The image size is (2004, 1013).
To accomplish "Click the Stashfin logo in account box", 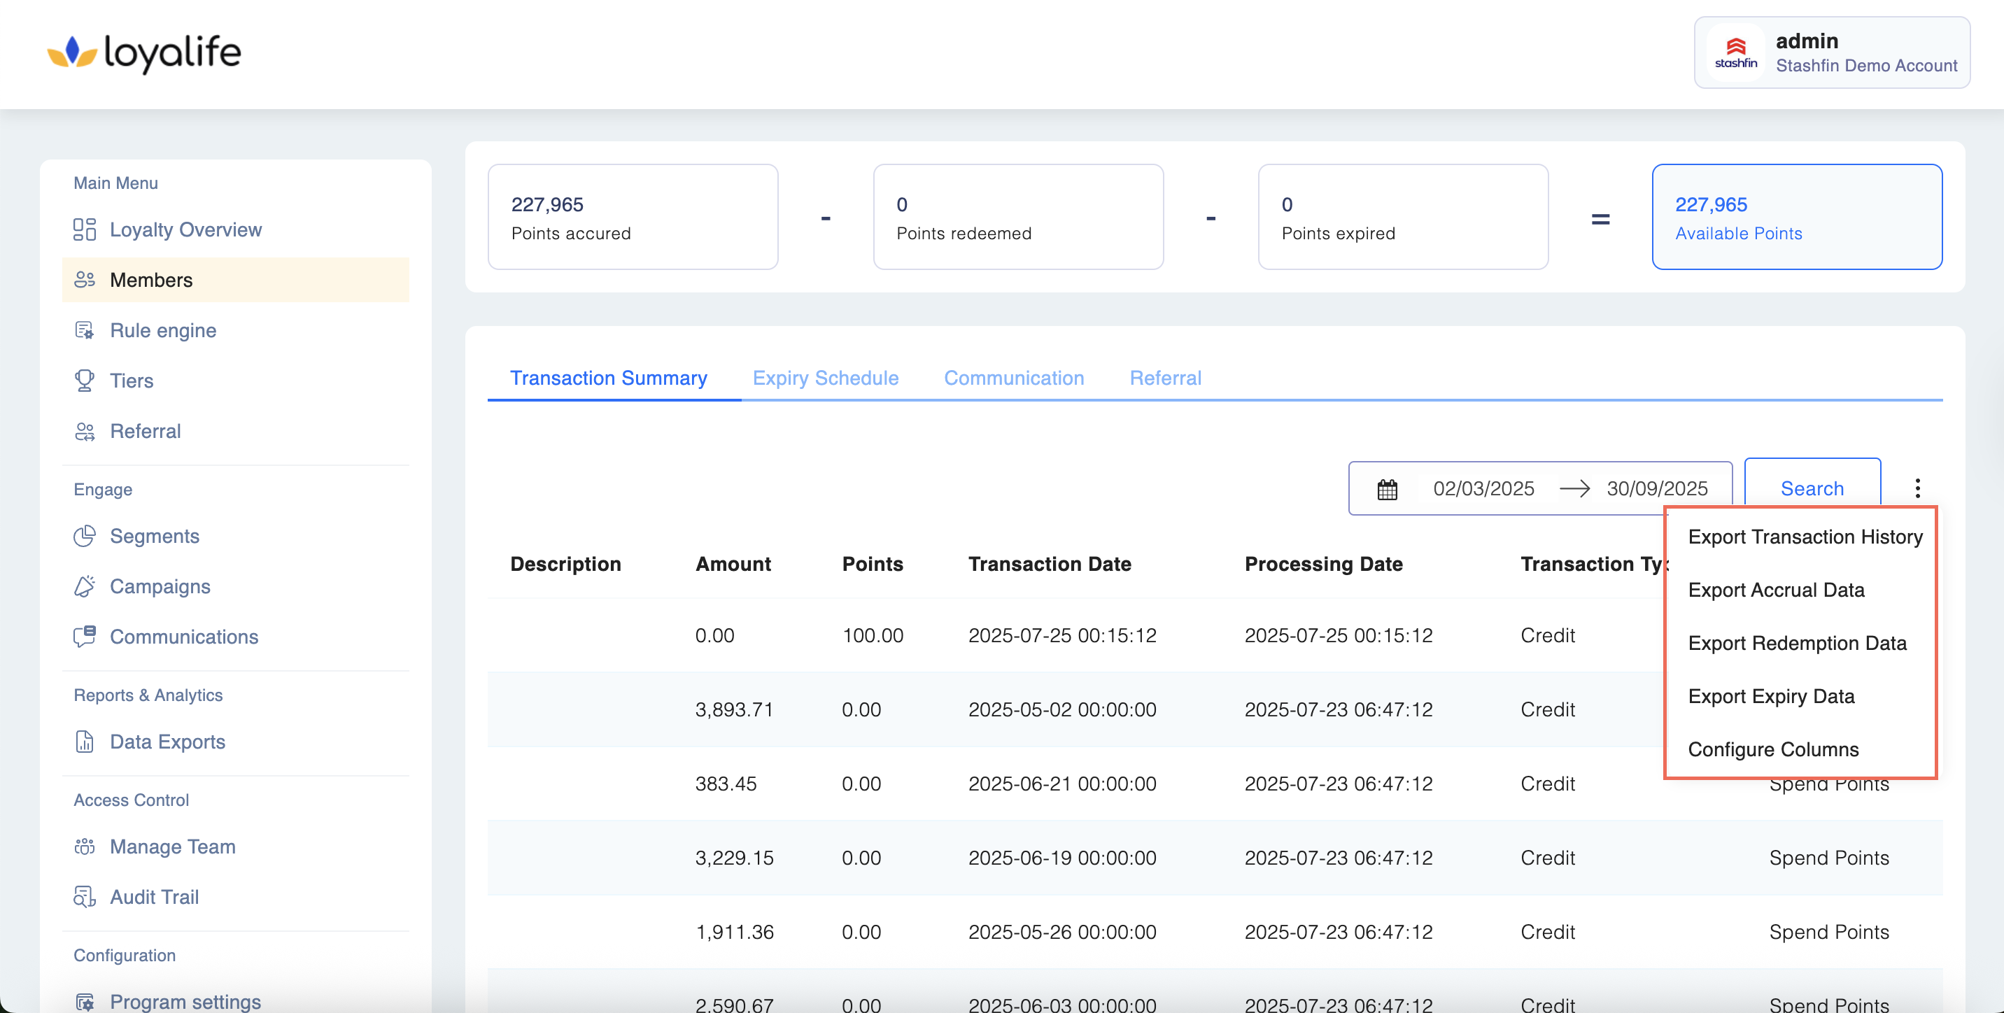I will (1735, 52).
